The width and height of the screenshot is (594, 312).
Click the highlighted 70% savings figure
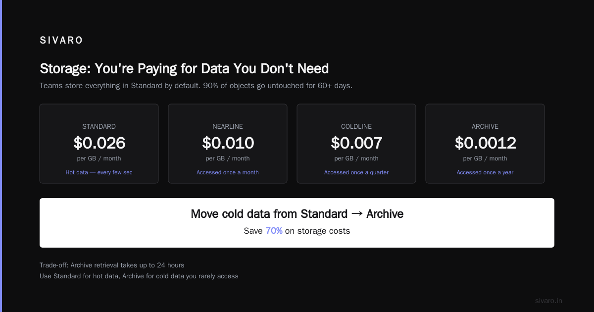[274, 231]
